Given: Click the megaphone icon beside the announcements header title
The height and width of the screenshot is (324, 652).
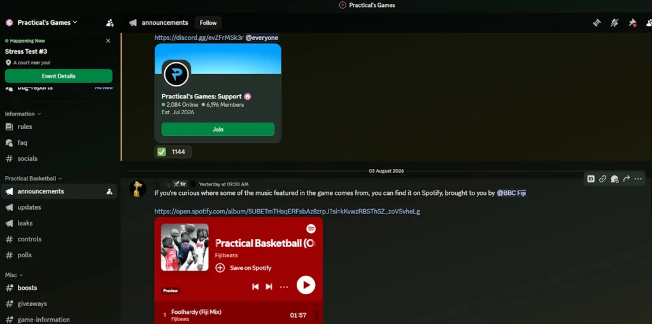Looking at the screenshot, I should [x=133, y=23].
